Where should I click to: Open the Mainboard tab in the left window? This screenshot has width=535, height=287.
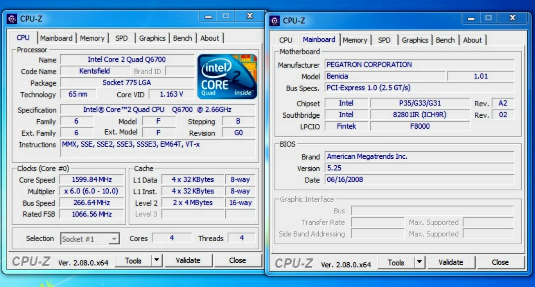[x=56, y=38]
